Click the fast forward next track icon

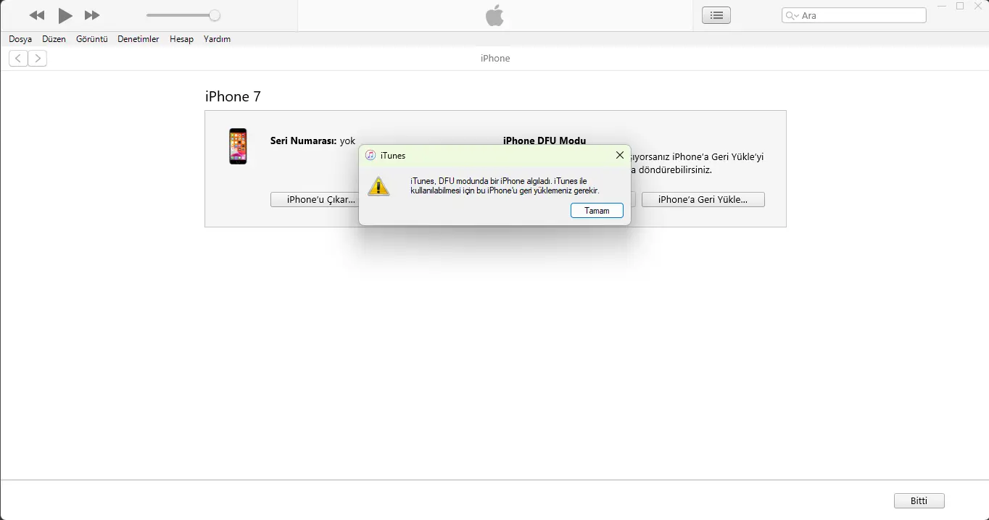[x=92, y=15]
